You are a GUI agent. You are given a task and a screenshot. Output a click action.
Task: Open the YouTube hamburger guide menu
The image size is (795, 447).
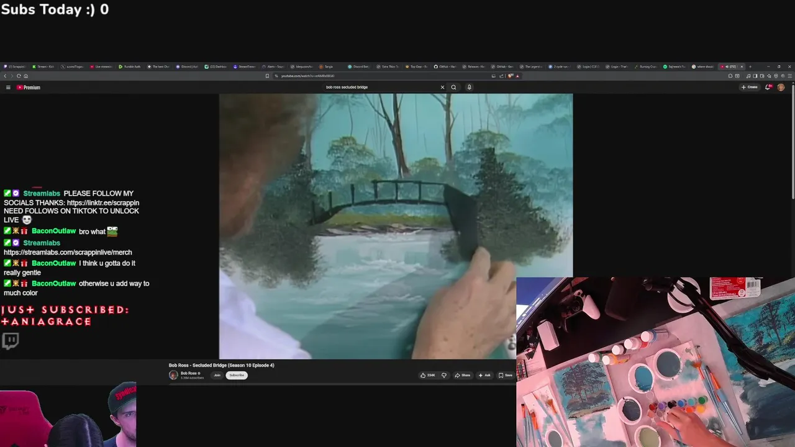tap(8, 88)
